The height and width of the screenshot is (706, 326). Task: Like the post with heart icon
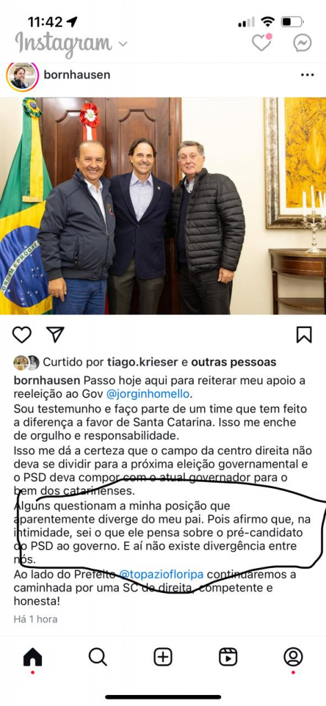[x=21, y=334]
